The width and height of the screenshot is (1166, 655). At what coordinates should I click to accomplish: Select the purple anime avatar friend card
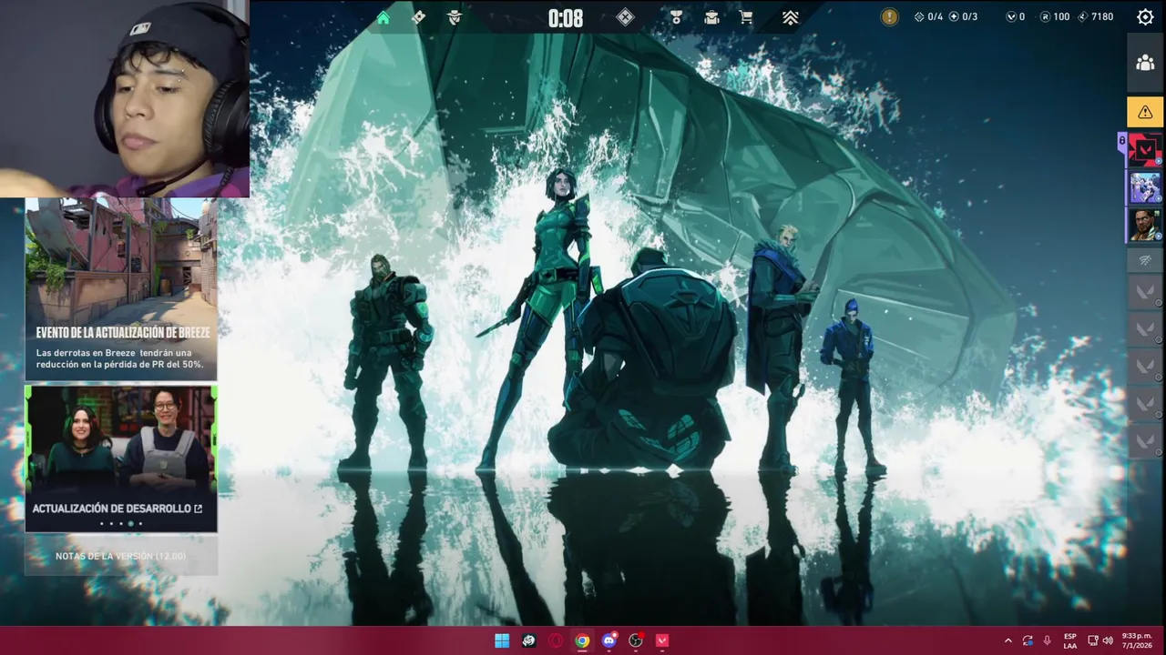tap(1145, 187)
